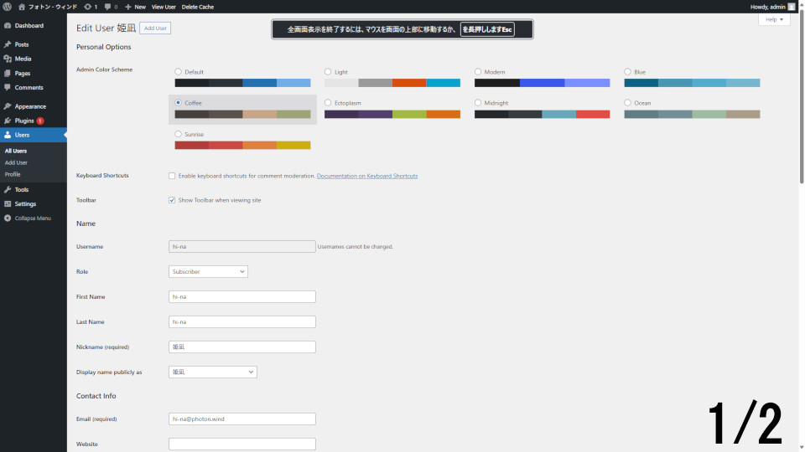The height and width of the screenshot is (452, 805).
Task: Collapse the admin sidebar menu
Action: (32, 218)
